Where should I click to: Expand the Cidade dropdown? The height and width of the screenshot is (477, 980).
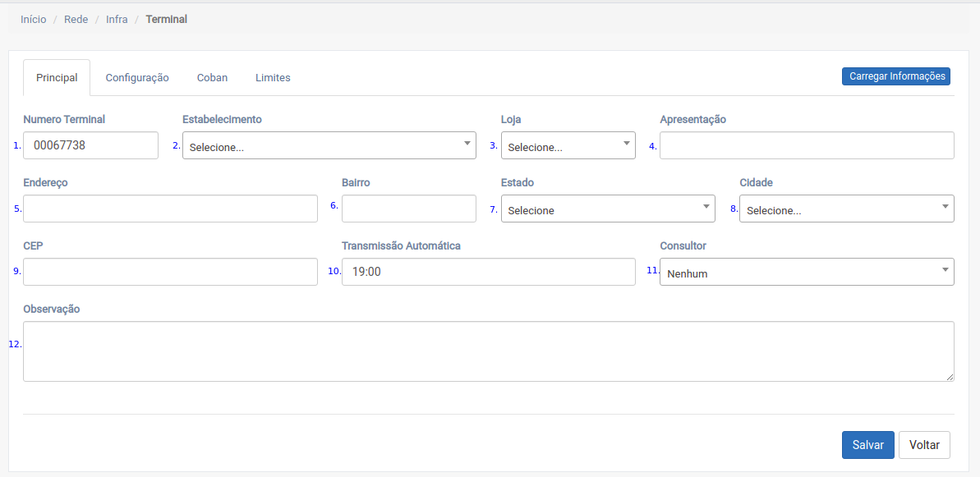[846, 209]
